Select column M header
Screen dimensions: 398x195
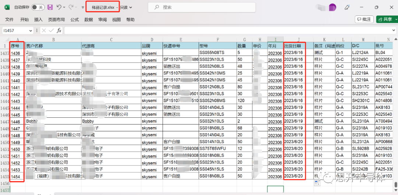click(363, 39)
